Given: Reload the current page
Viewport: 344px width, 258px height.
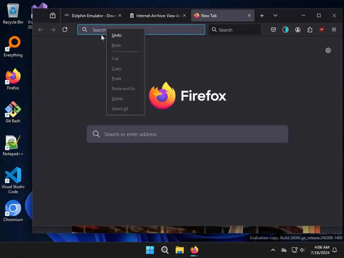Looking at the screenshot, I should point(65,30).
